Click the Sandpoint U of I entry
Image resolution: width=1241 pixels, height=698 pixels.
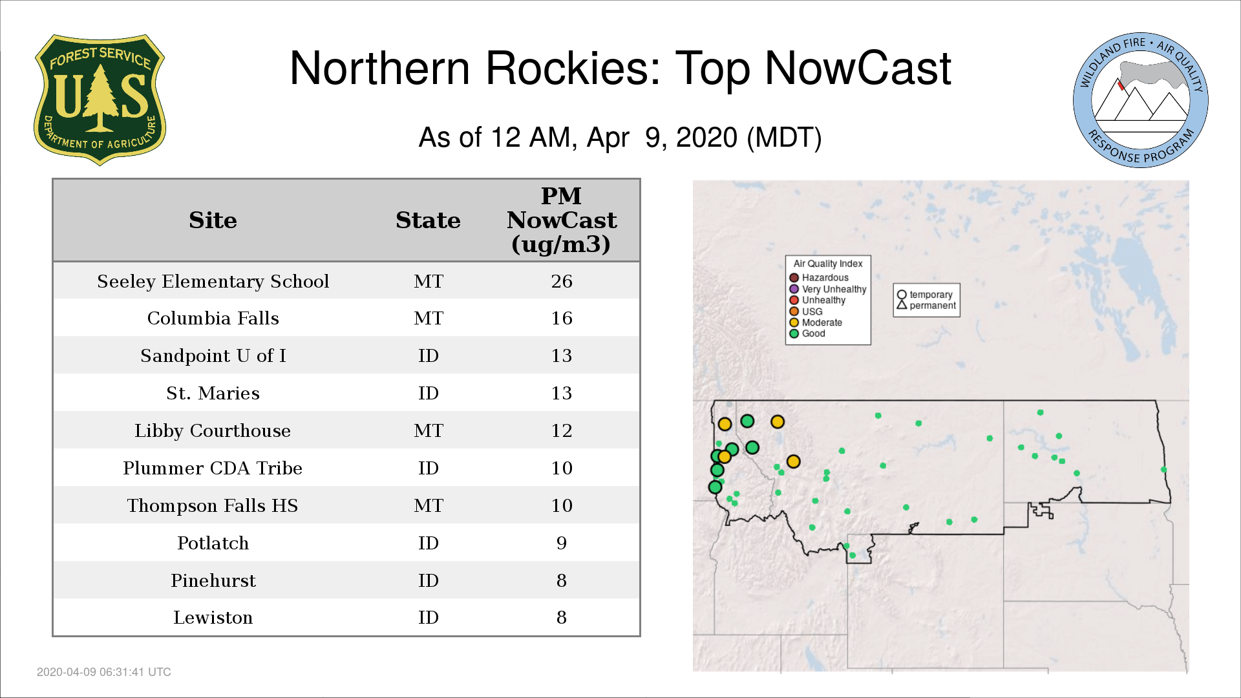[x=213, y=355]
